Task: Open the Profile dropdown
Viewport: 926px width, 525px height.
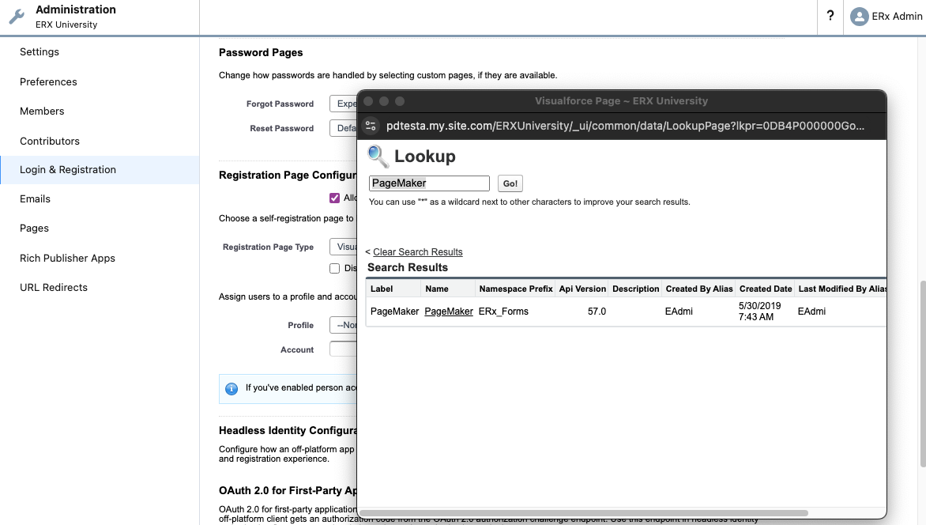Action: pos(344,325)
